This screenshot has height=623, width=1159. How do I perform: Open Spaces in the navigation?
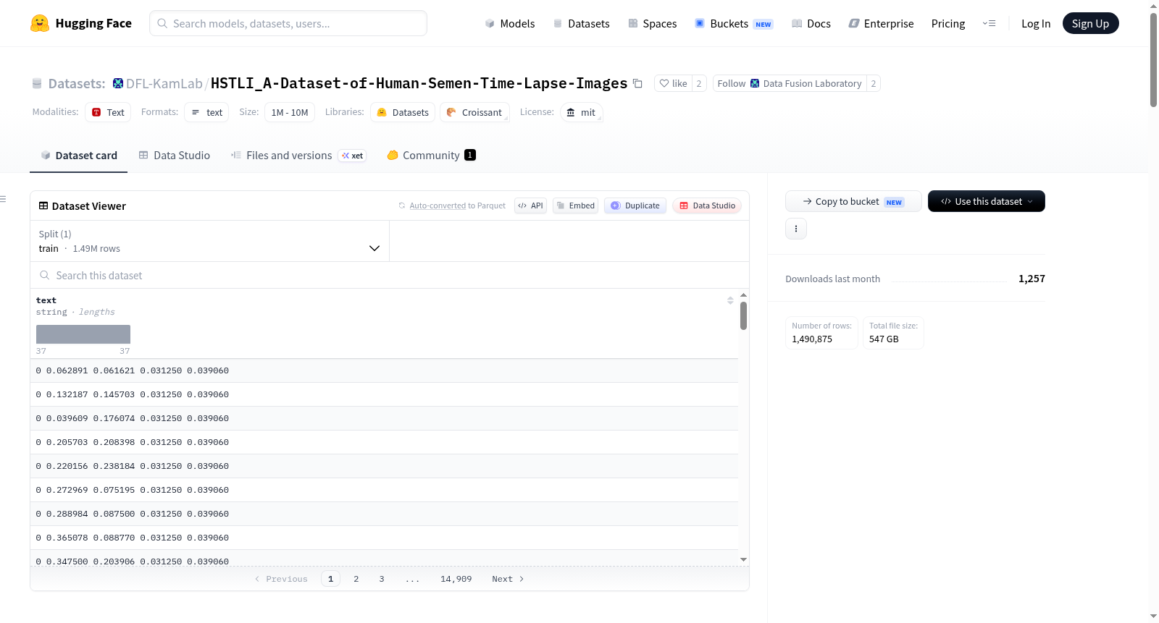(x=652, y=24)
